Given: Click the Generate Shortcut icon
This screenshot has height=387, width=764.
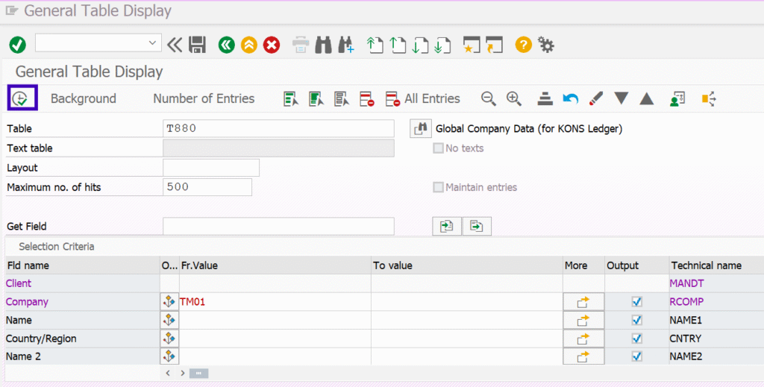Looking at the screenshot, I should [494, 45].
